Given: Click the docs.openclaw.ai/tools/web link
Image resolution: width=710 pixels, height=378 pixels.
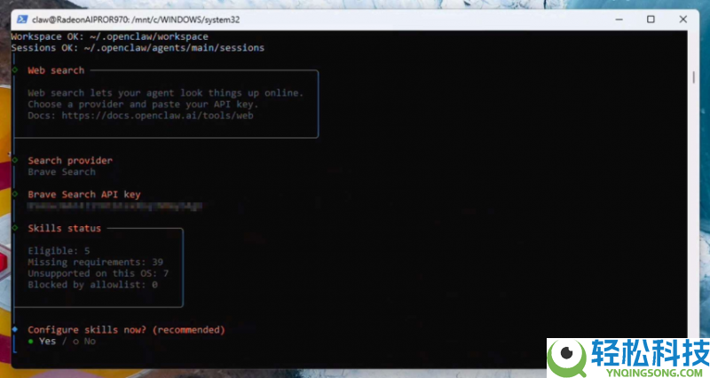Looking at the screenshot, I should (x=158, y=115).
